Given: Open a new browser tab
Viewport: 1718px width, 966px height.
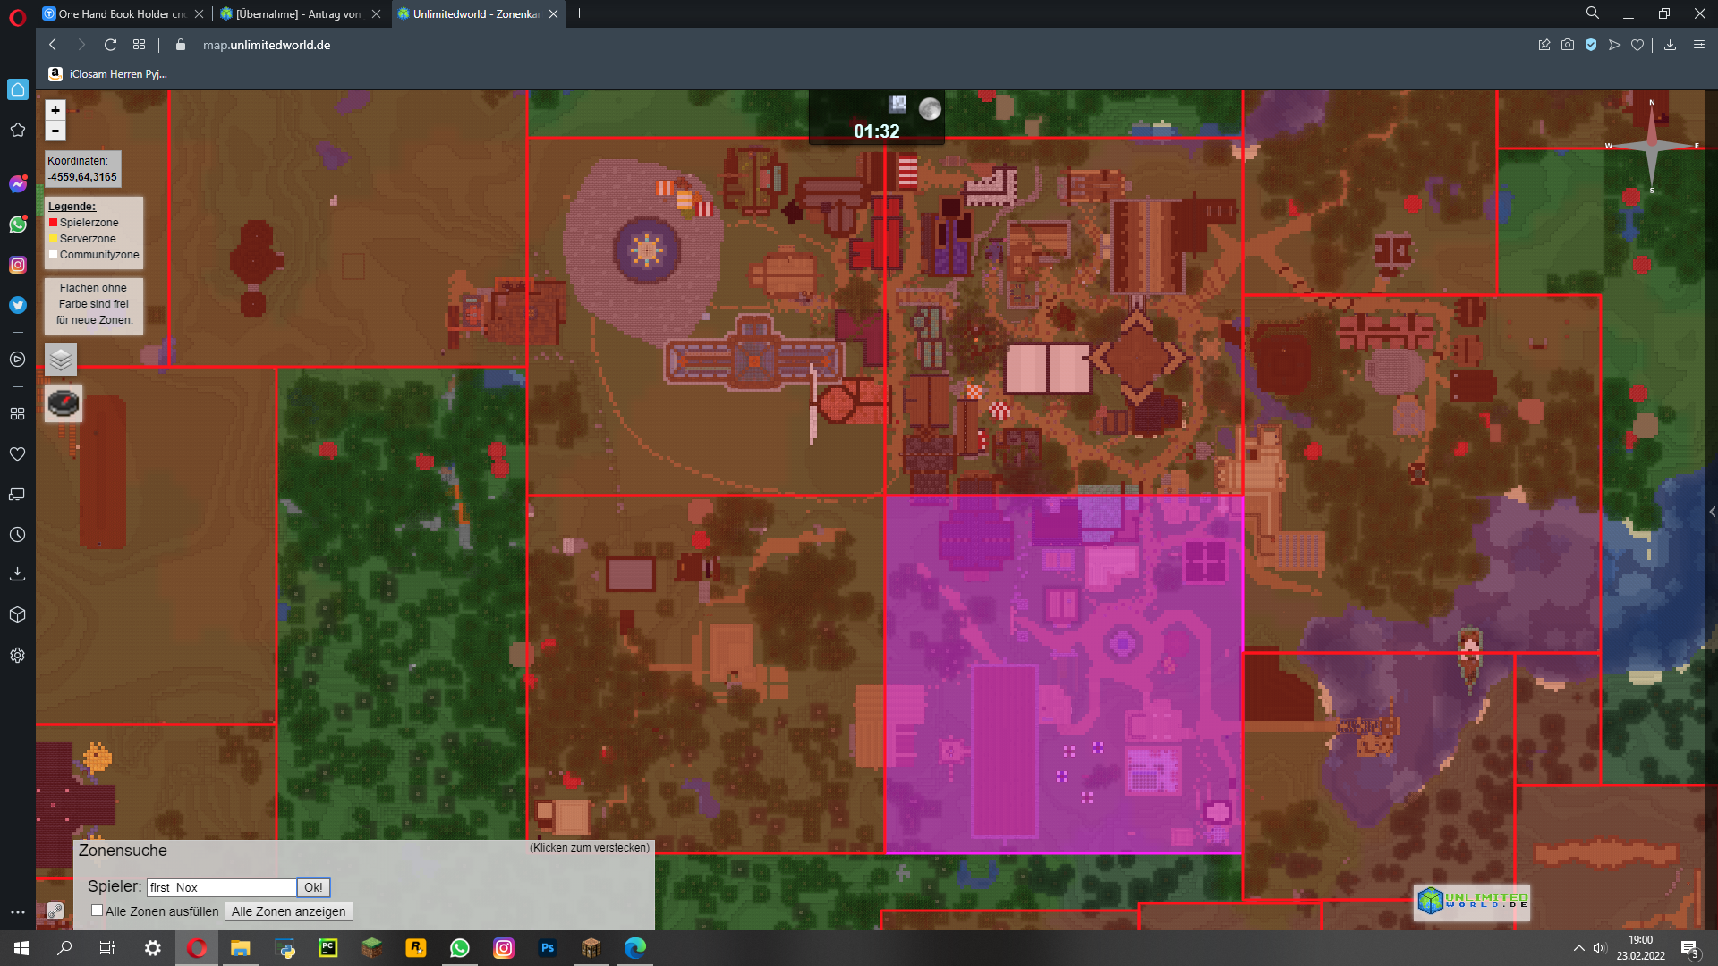Looking at the screenshot, I should coord(579,13).
